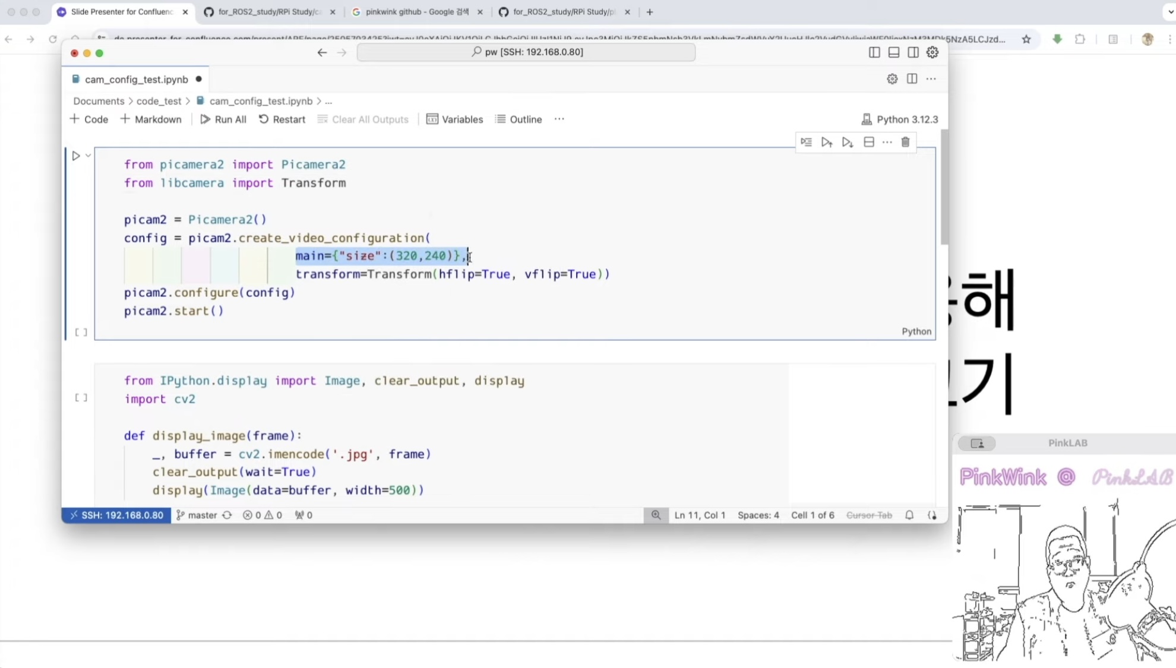Image resolution: width=1176 pixels, height=668 pixels.
Task: Open more notebook toolbar actions ellipsis
Action: point(559,119)
